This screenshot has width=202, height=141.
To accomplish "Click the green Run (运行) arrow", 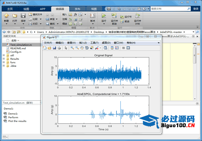I will [104, 16].
